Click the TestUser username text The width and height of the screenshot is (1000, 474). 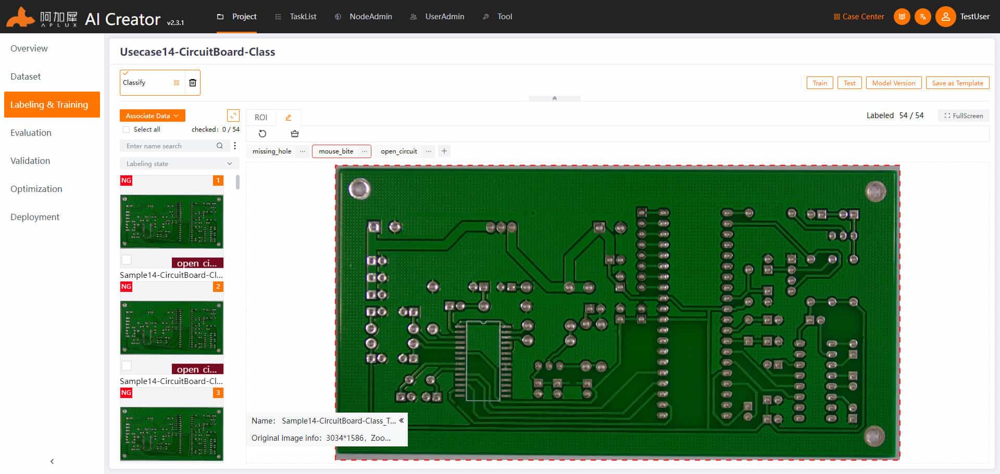pos(974,17)
